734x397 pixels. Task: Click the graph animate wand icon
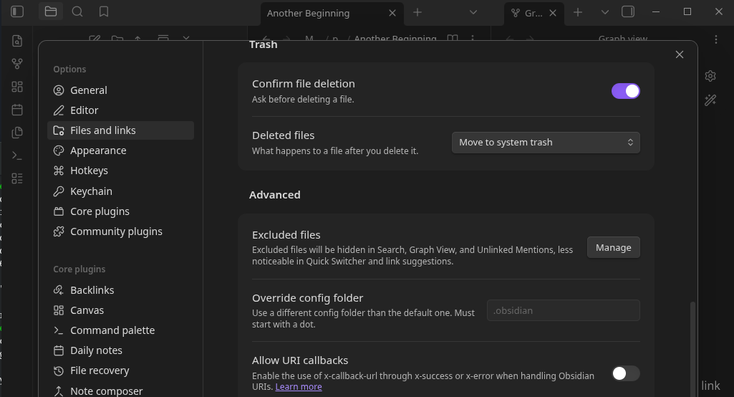[x=710, y=100]
